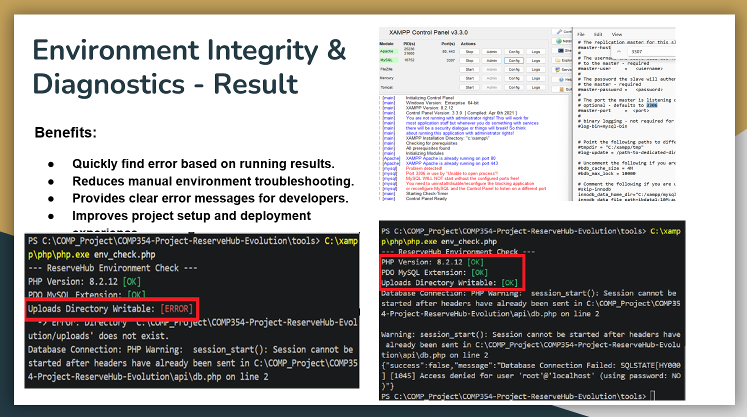Click Notepad line '#log-bin=mysql-bin'

click(x=602, y=126)
